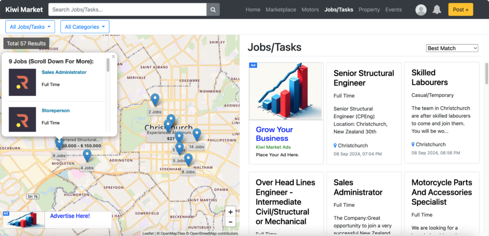Open the notifications bell
The width and height of the screenshot is (489, 236).
coord(437,10)
